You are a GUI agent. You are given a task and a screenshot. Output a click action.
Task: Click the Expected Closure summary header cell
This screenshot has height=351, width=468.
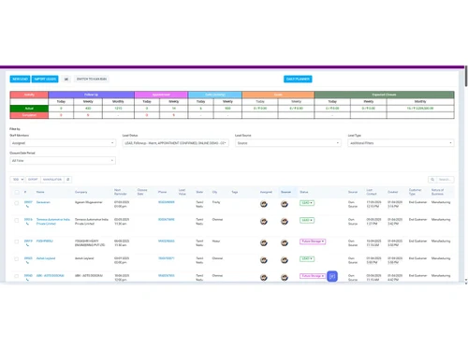point(384,95)
